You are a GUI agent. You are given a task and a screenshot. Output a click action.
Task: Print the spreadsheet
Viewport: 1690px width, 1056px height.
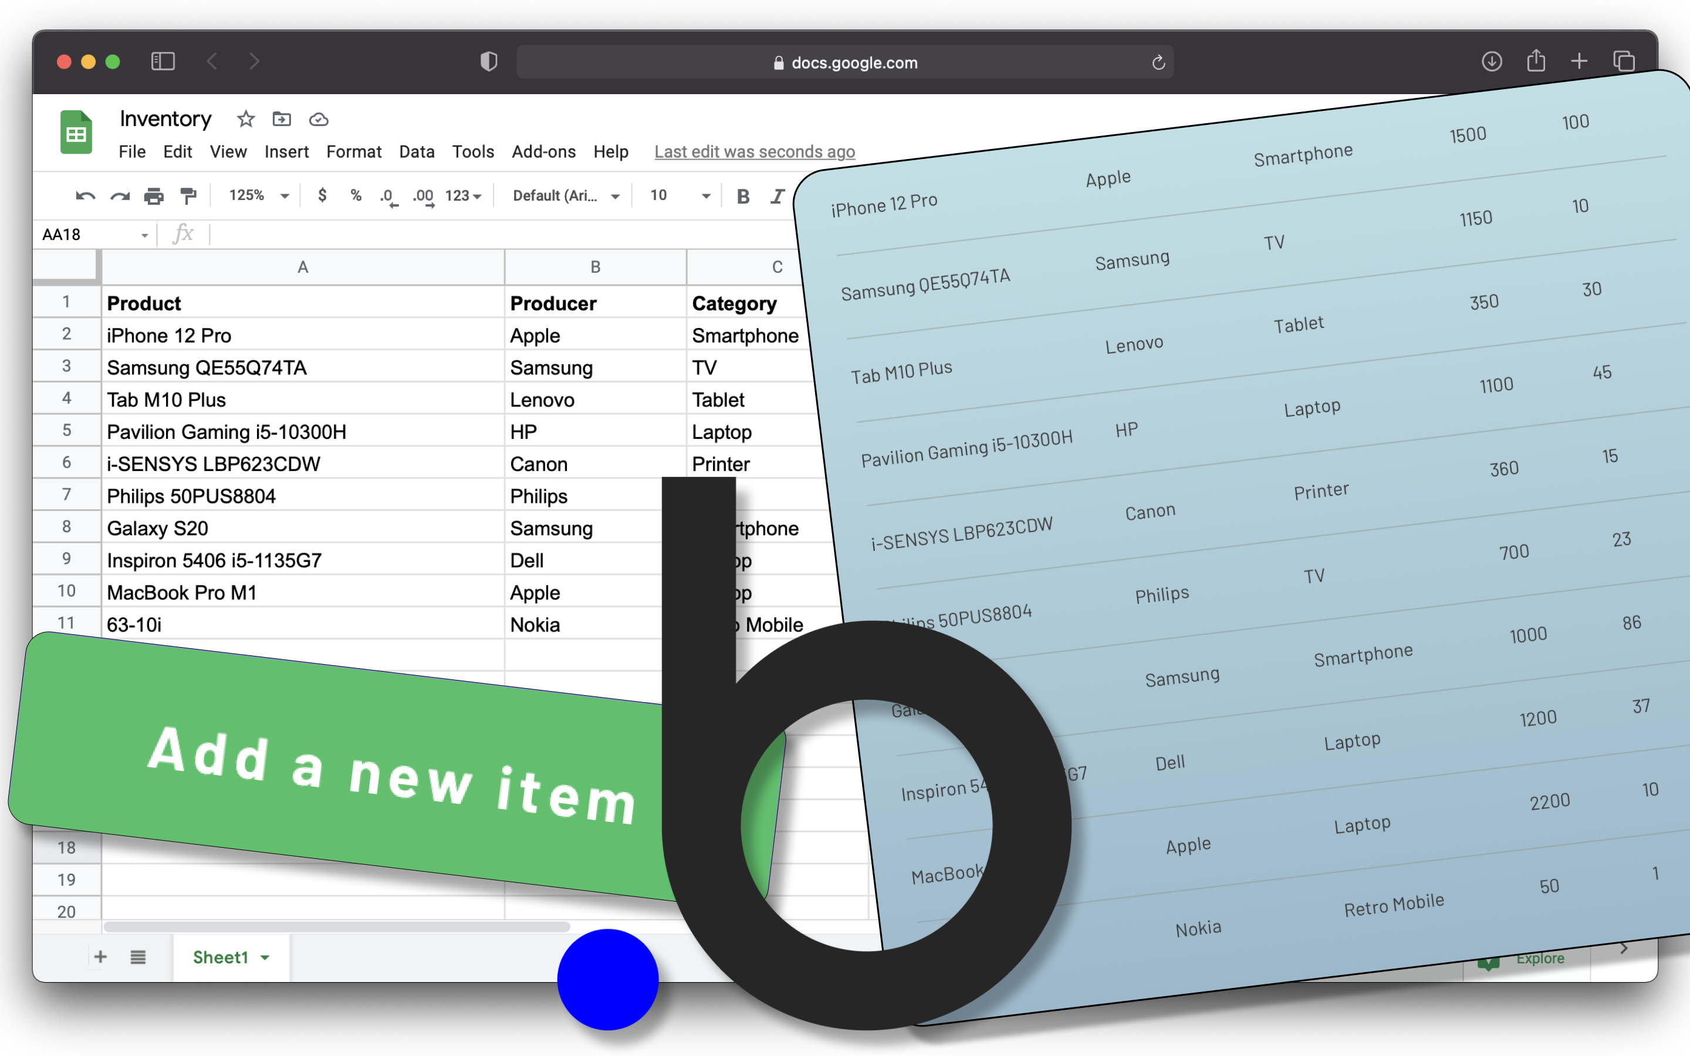tap(154, 197)
